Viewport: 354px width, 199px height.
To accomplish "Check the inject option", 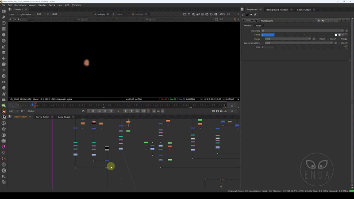I will coord(317,39).
